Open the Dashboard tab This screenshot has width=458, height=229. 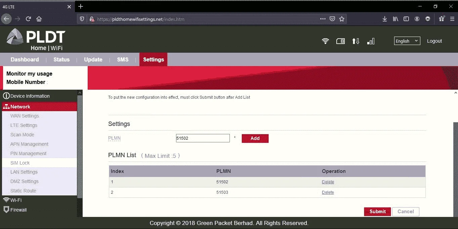click(25, 59)
